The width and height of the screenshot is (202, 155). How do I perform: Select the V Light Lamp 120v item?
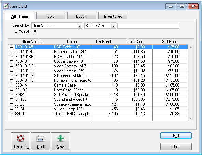click(x=69, y=109)
